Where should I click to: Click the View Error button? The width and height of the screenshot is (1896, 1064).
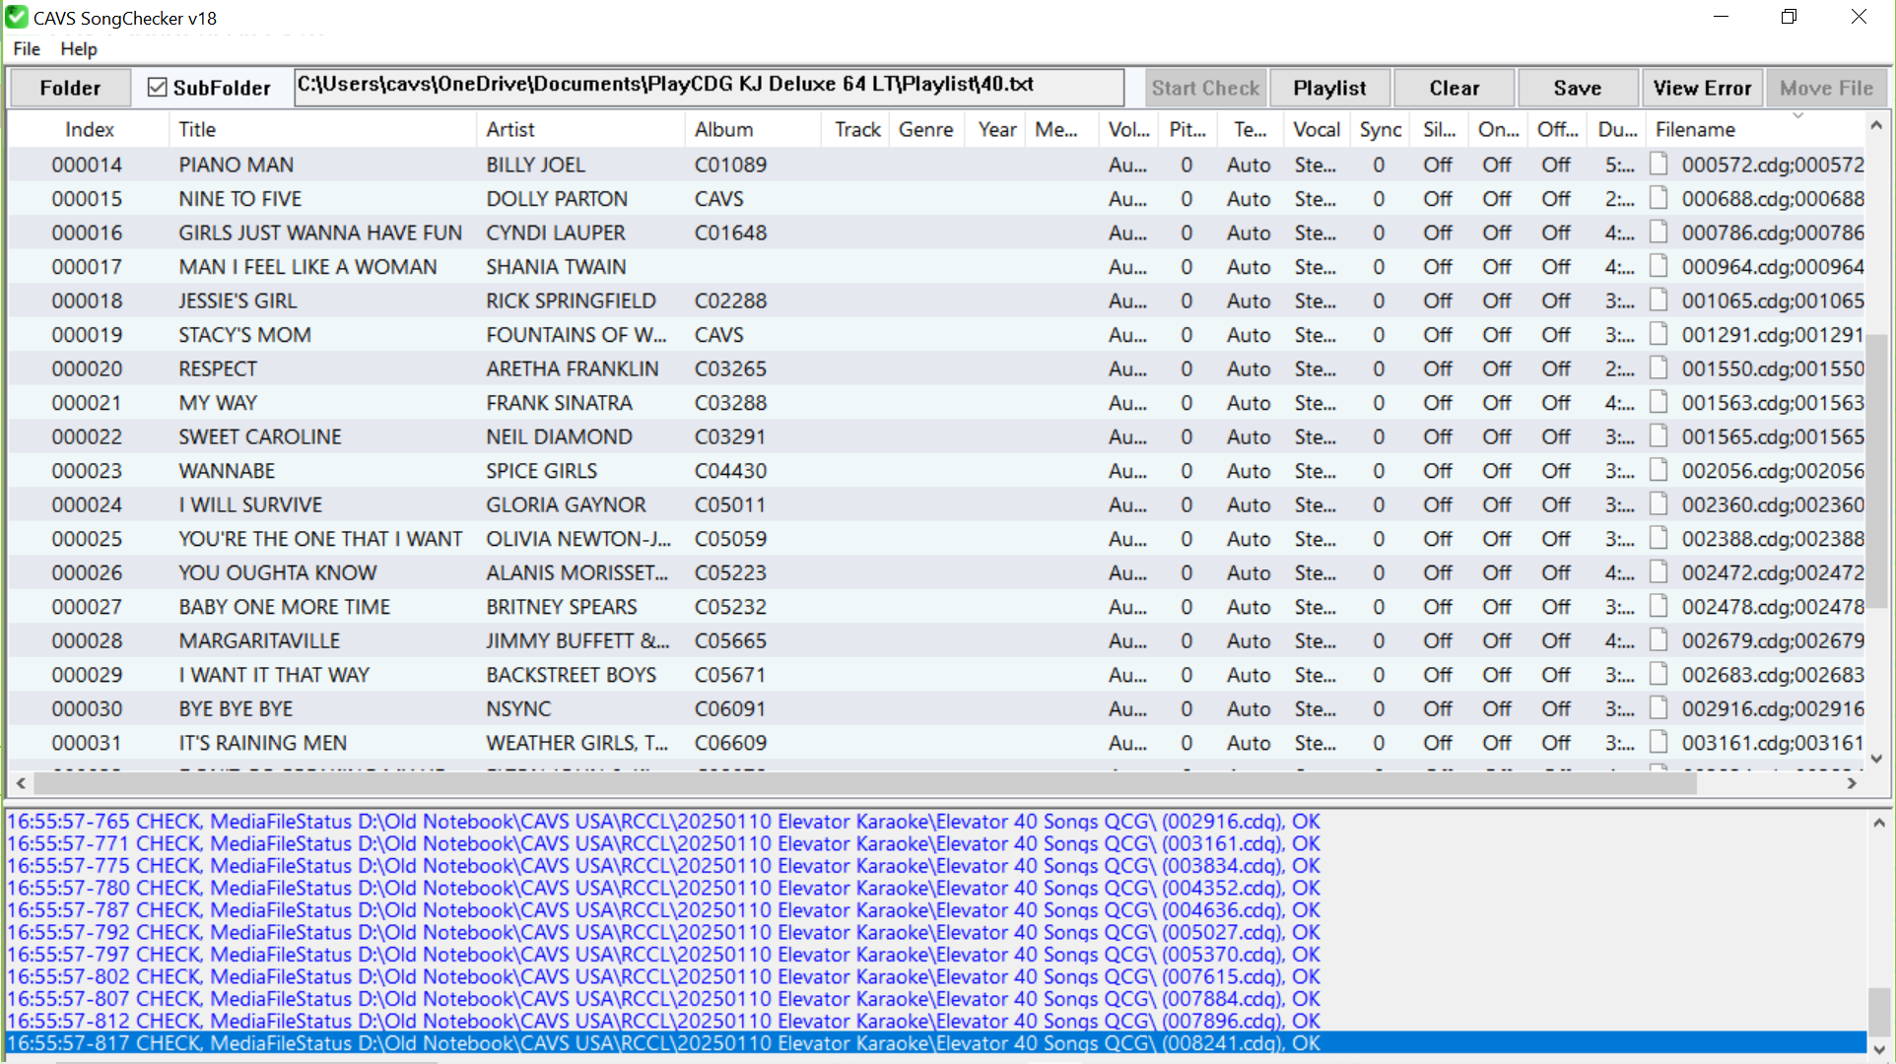(x=1702, y=88)
